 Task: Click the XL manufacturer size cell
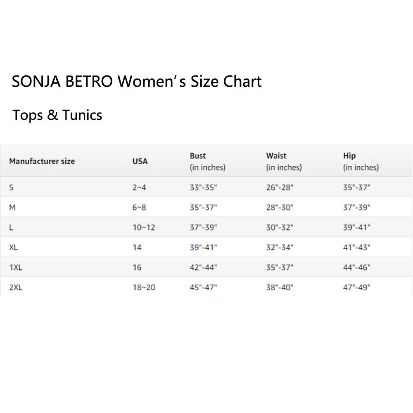pos(13,247)
